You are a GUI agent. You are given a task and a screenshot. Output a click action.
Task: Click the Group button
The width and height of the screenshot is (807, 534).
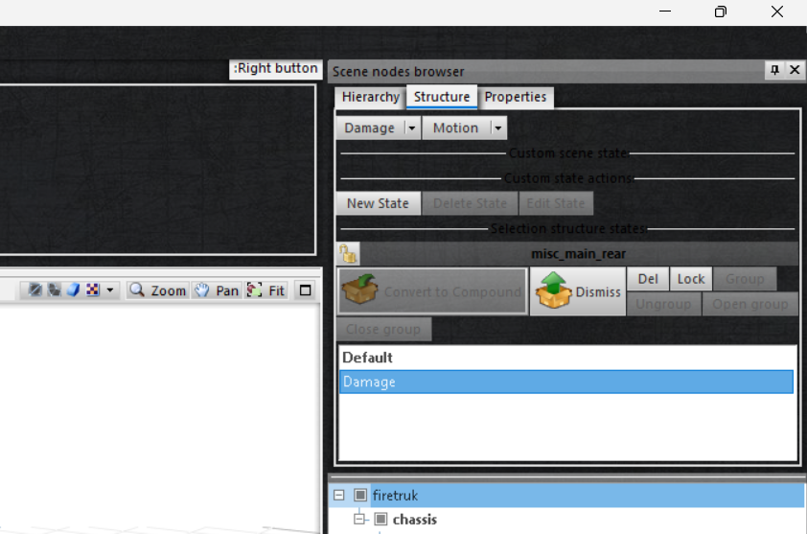(745, 279)
